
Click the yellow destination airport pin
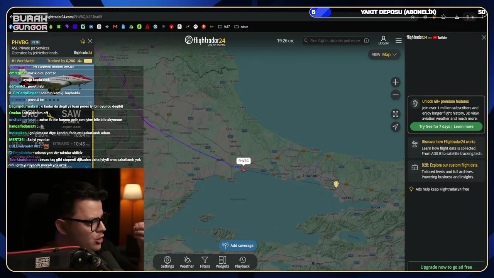click(336, 185)
